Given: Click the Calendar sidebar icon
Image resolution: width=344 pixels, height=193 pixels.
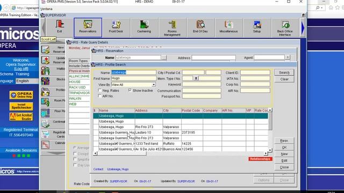Looking at the screenshot, I should tap(45, 145).
